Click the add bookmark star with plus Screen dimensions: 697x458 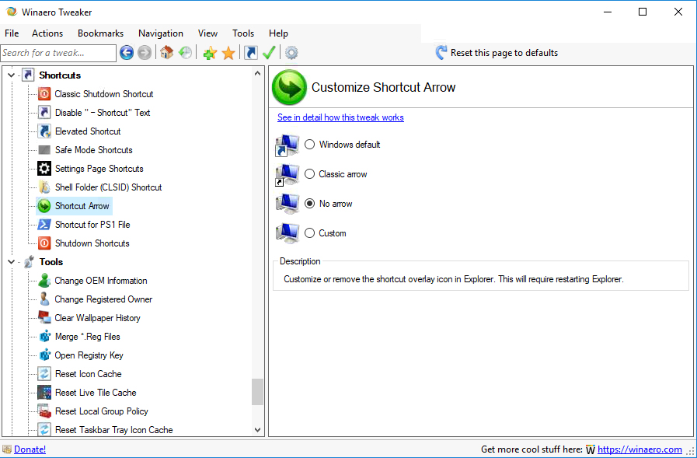(x=209, y=53)
